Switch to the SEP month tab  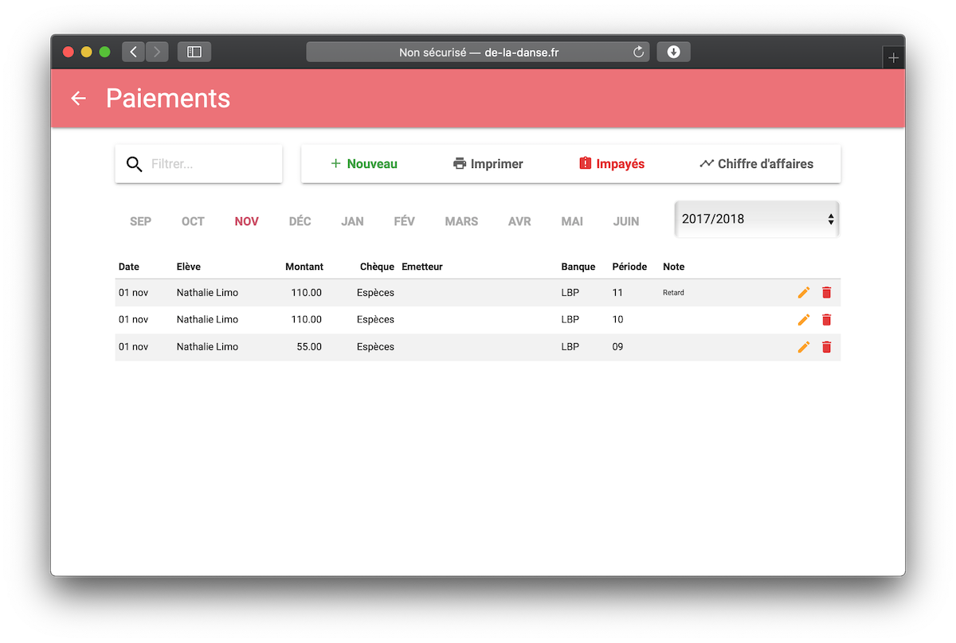pos(140,221)
